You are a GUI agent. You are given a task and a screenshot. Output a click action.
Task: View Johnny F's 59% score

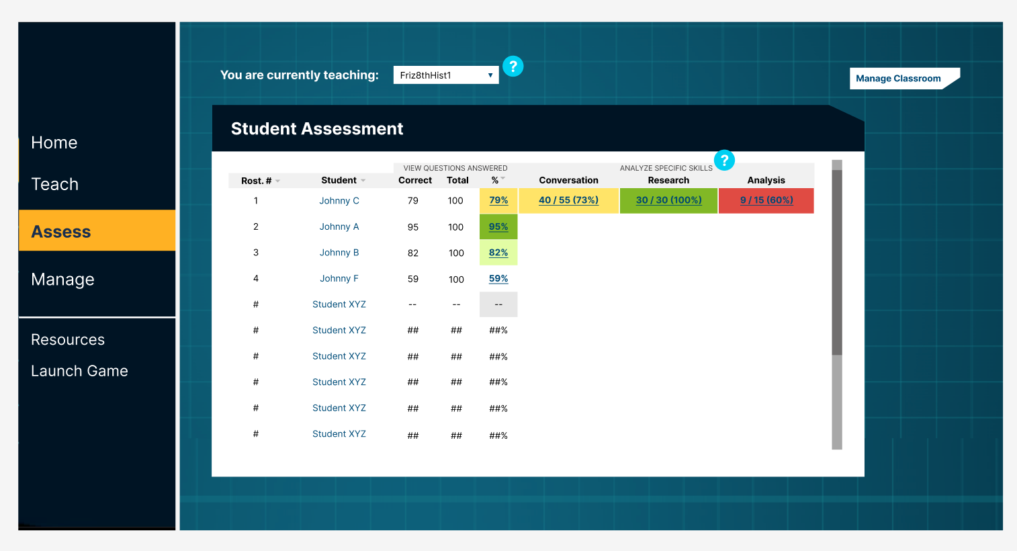[498, 278]
